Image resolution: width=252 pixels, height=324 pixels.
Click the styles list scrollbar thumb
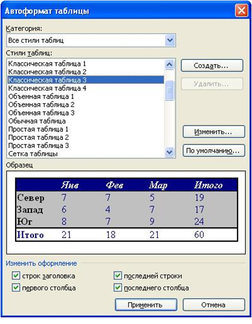click(x=169, y=90)
